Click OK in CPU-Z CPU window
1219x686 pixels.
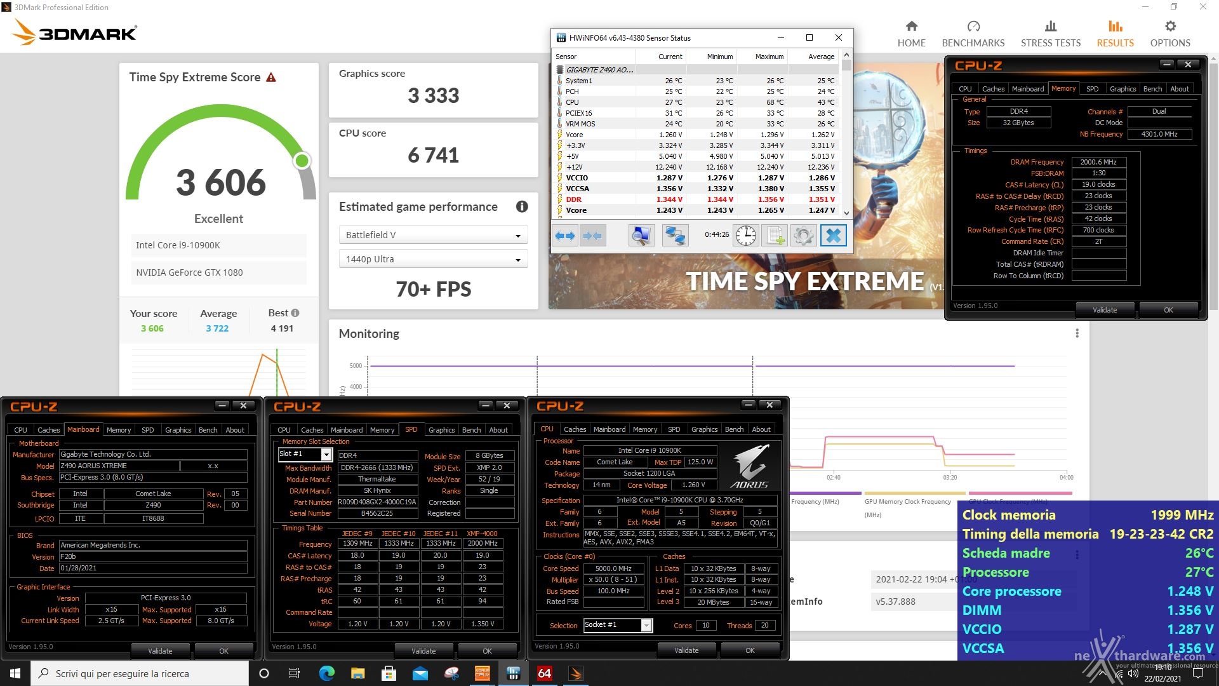click(750, 650)
